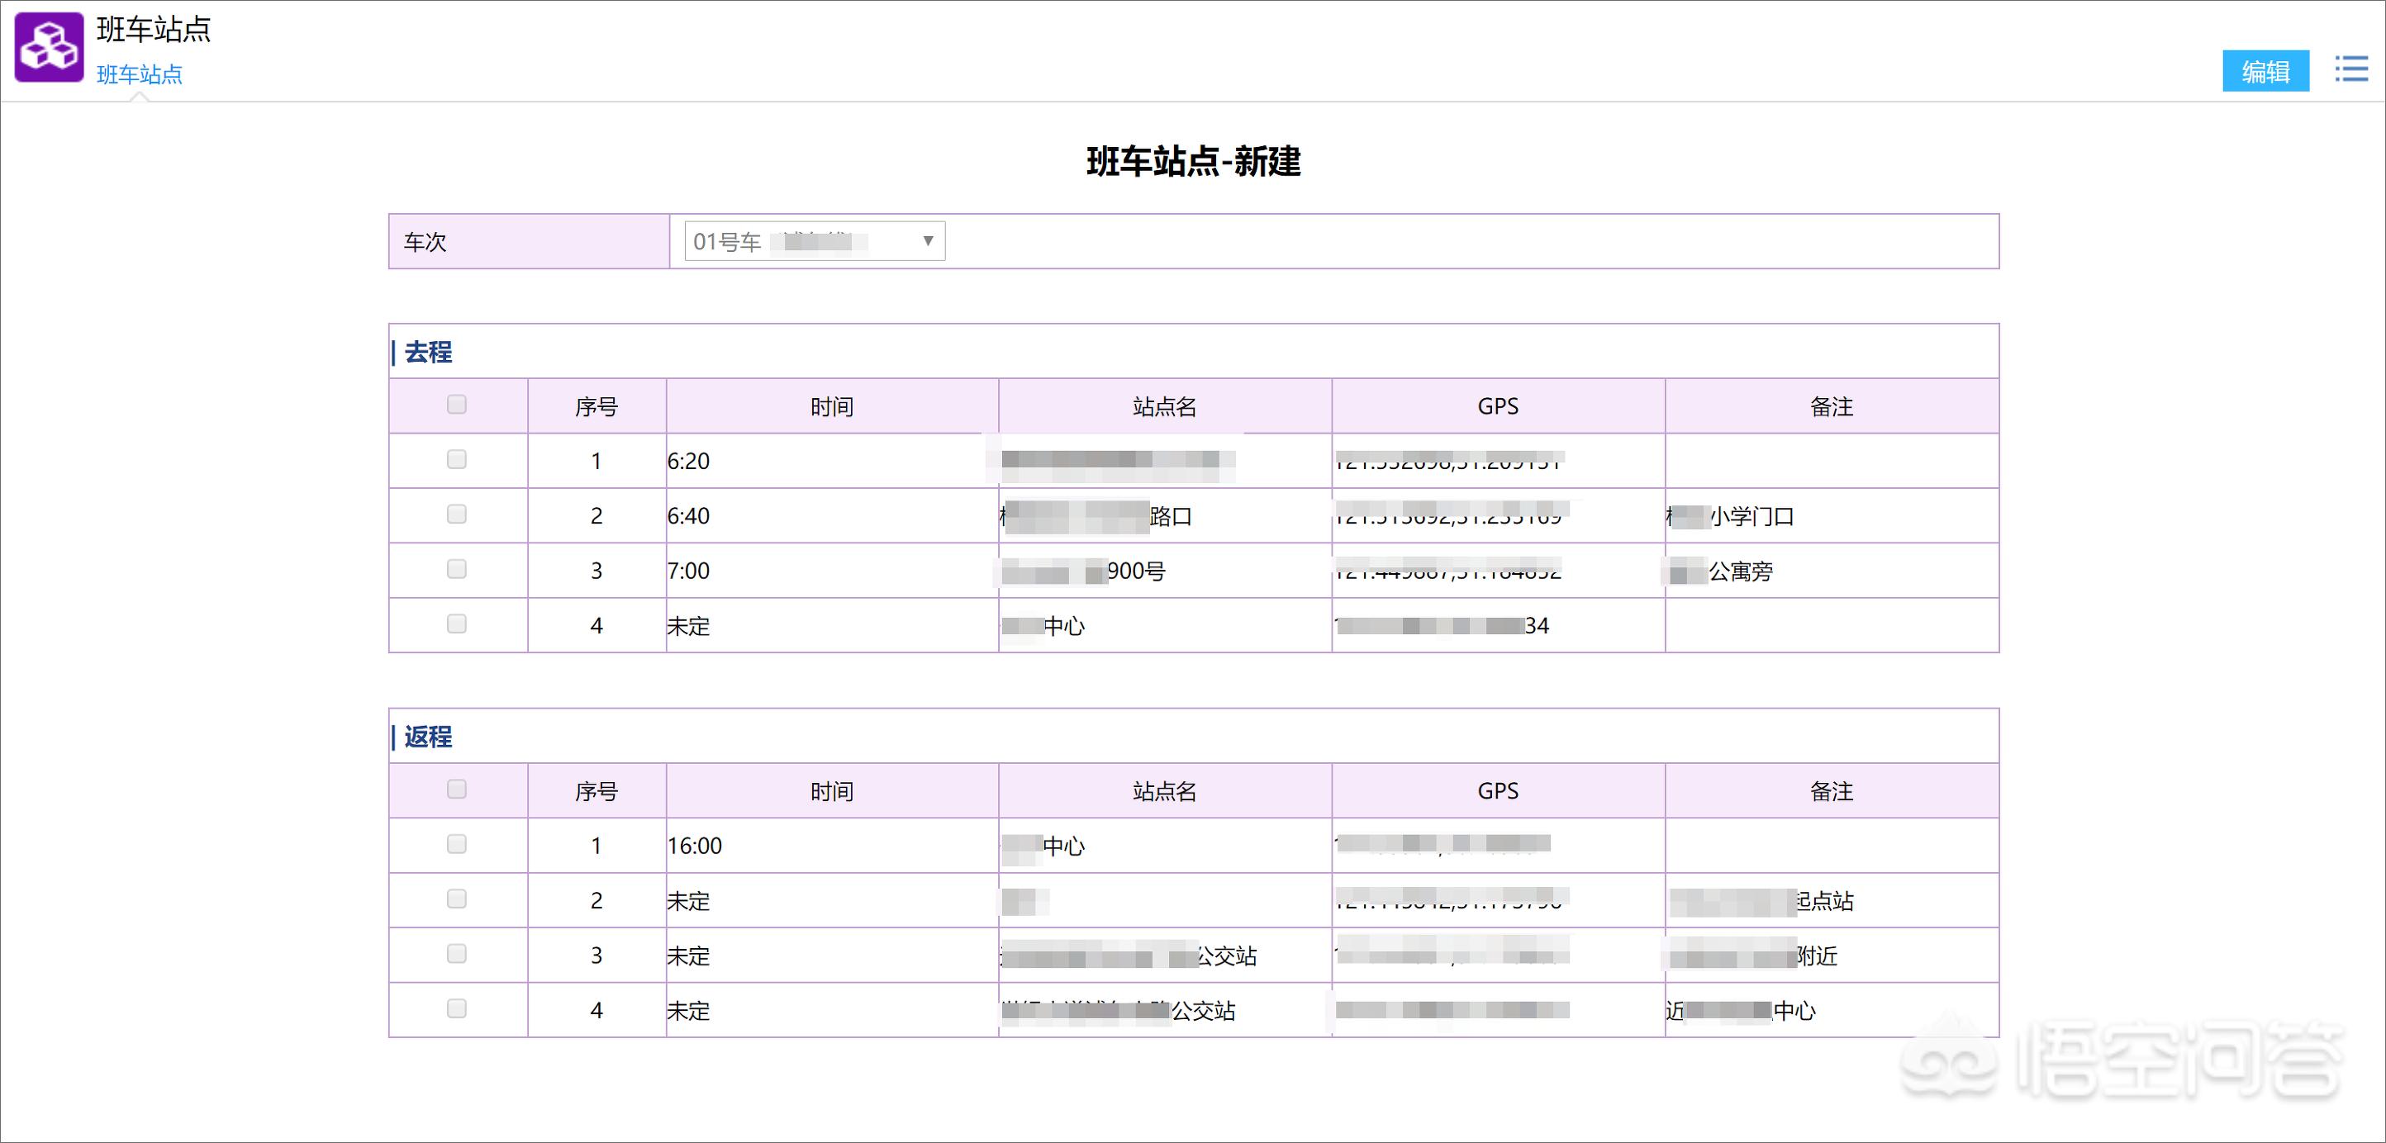Screen dimensions: 2386x1143
Task: Click the 900号 station name cell
Action: click(1165, 571)
